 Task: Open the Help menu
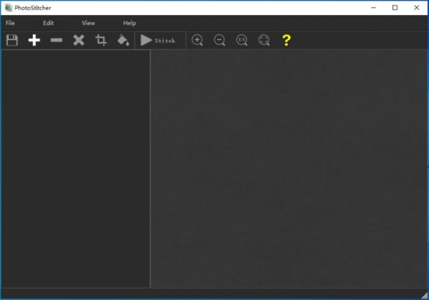(x=129, y=23)
